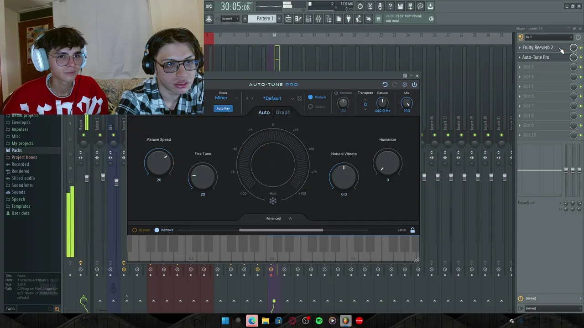Click the undo history icon in FL toolbar
The image size is (584, 328).
(x=360, y=6)
